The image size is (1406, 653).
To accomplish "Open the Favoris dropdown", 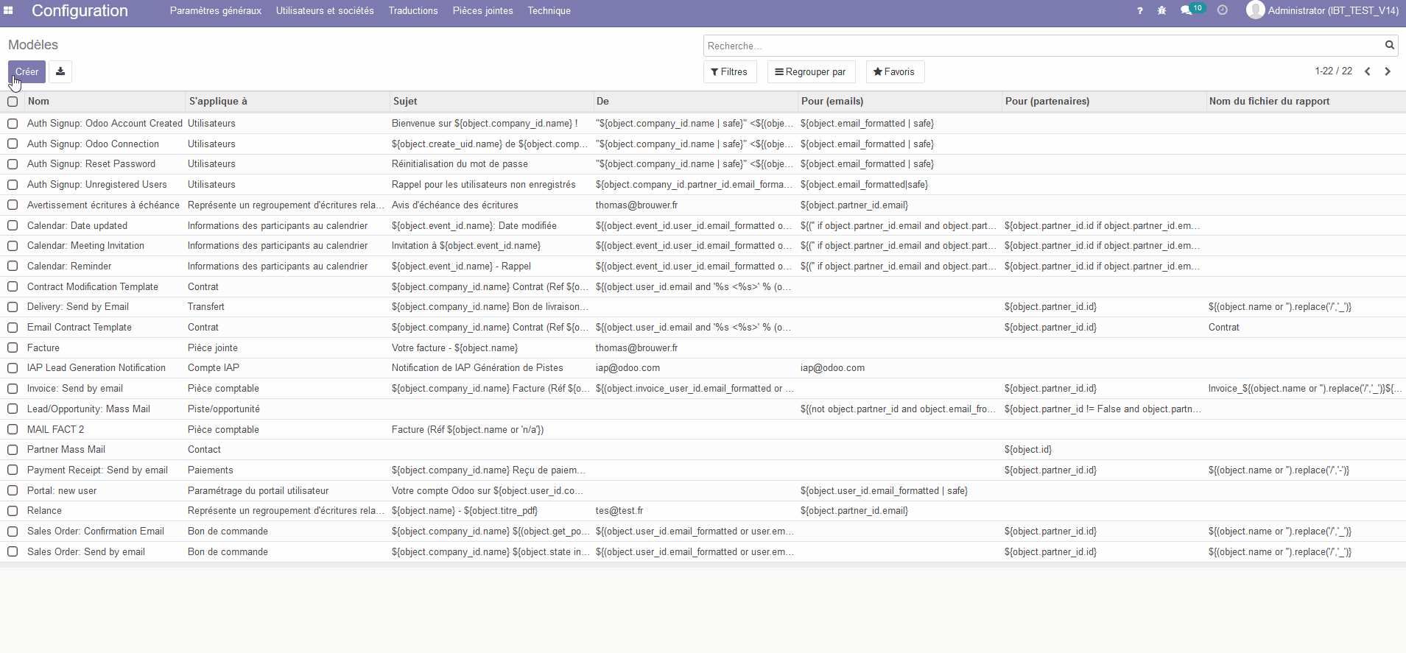I will (894, 71).
